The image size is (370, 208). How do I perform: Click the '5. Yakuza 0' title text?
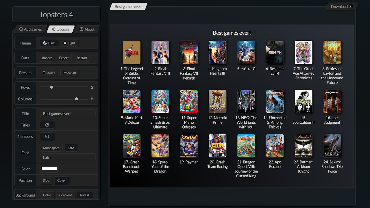(x=246, y=69)
